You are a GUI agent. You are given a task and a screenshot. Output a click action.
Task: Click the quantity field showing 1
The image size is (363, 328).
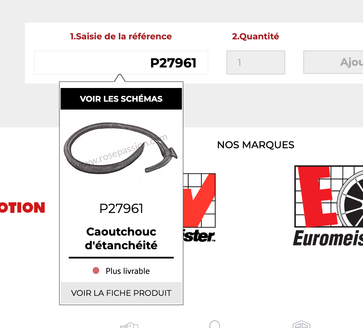coord(256,63)
